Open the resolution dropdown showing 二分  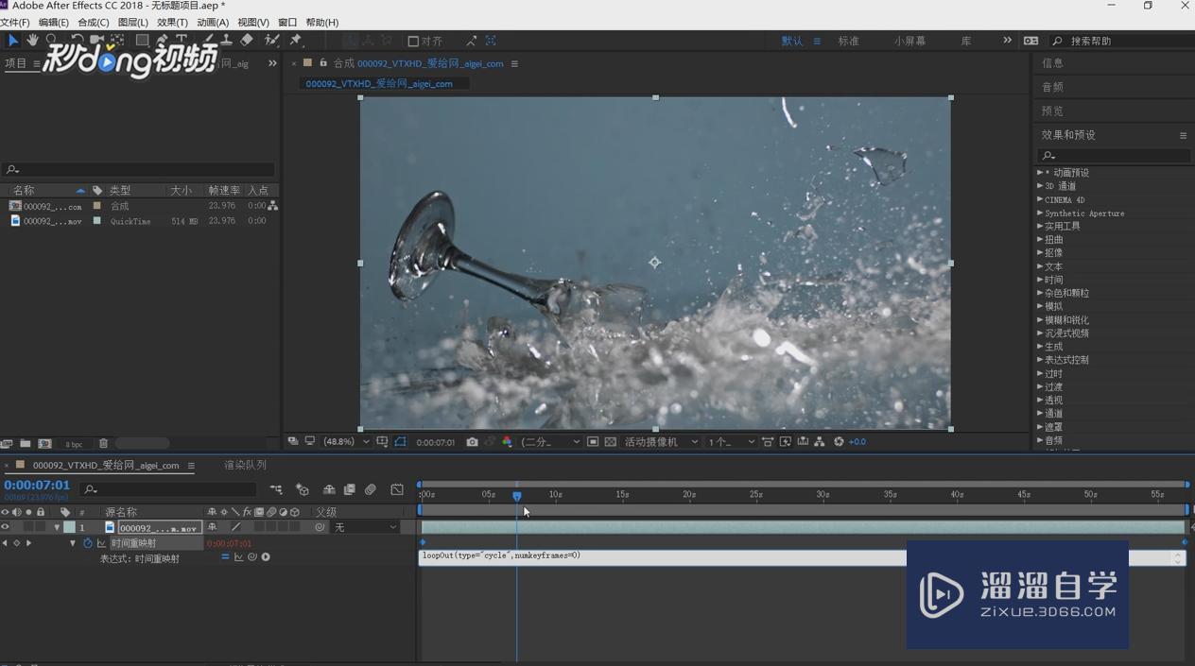click(x=550, y=442)
